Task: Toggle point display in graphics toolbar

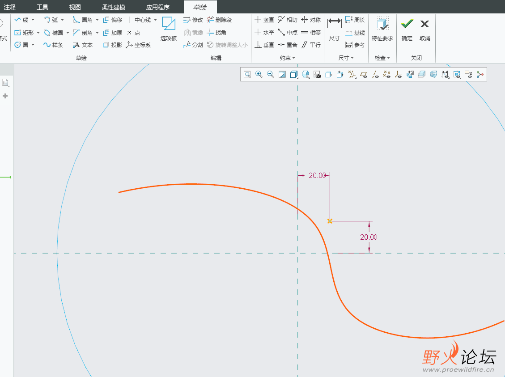Action: tap(387, 75)
